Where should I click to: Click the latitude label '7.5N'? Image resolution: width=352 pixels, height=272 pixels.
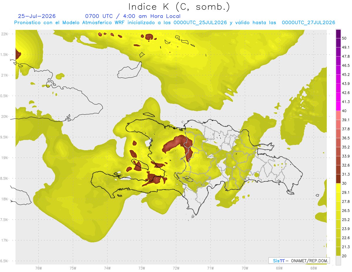(x=4, y=219)
